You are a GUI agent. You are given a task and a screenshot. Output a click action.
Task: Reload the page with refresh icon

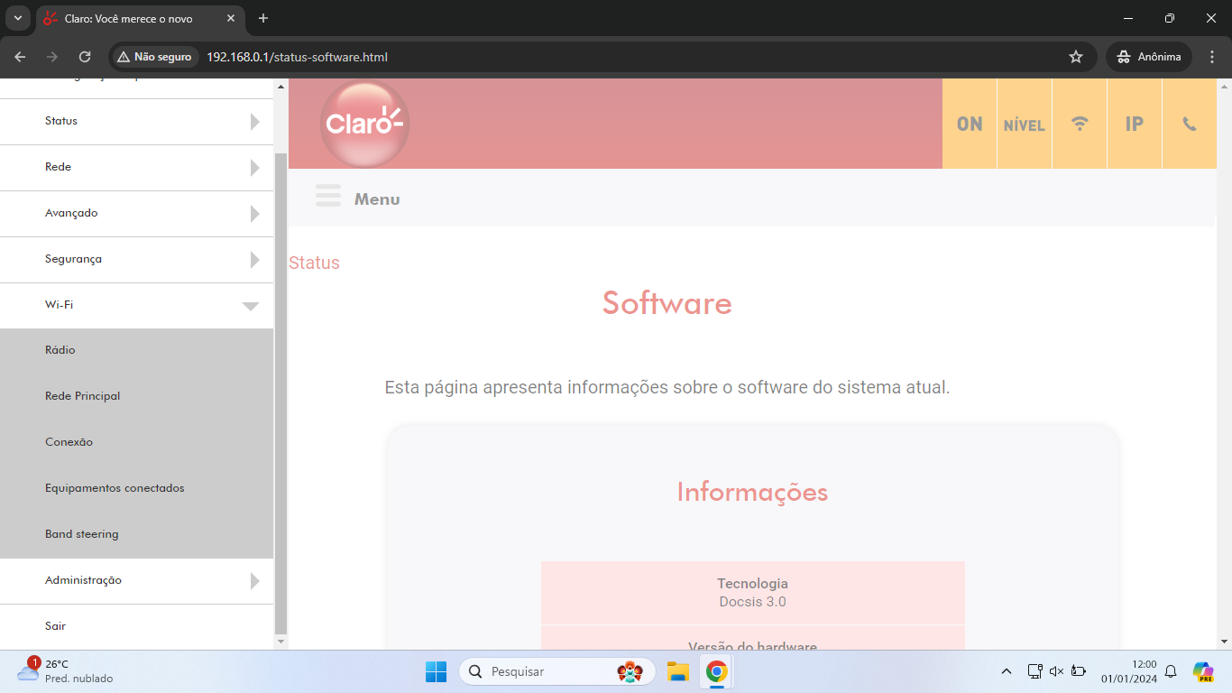coord(85,57)
